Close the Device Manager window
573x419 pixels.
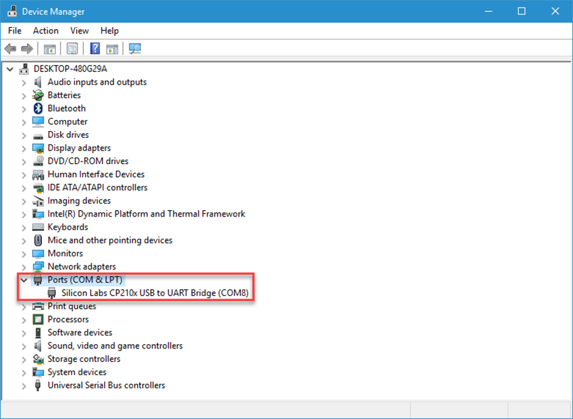[x=555, y=11]
